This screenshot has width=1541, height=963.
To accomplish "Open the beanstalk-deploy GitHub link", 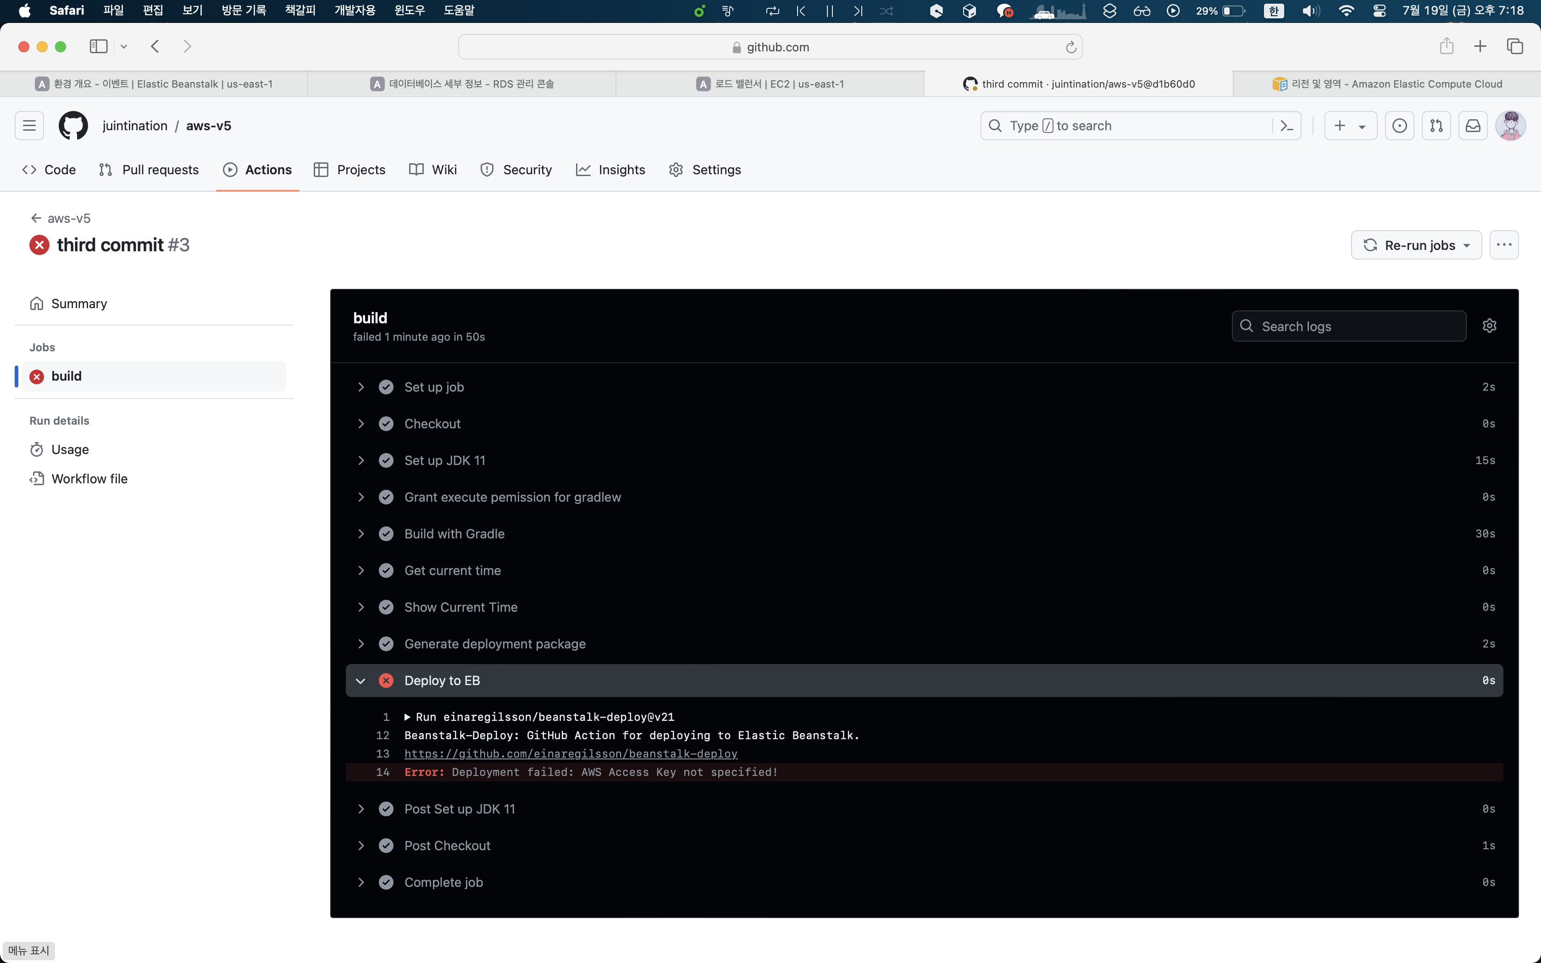I will (571, 754).
